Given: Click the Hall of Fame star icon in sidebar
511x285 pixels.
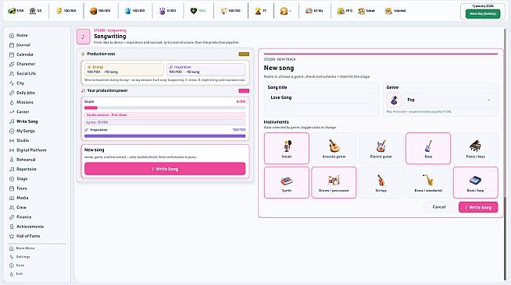Looking at the screenshot, I should (12, 236).
